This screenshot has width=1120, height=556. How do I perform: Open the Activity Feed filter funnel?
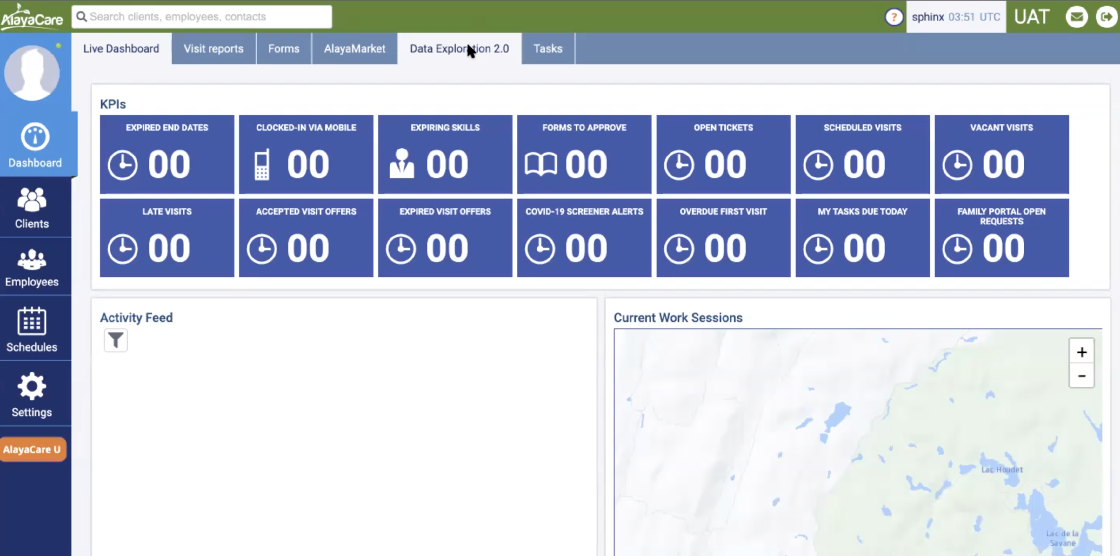(x=116, y=341)
